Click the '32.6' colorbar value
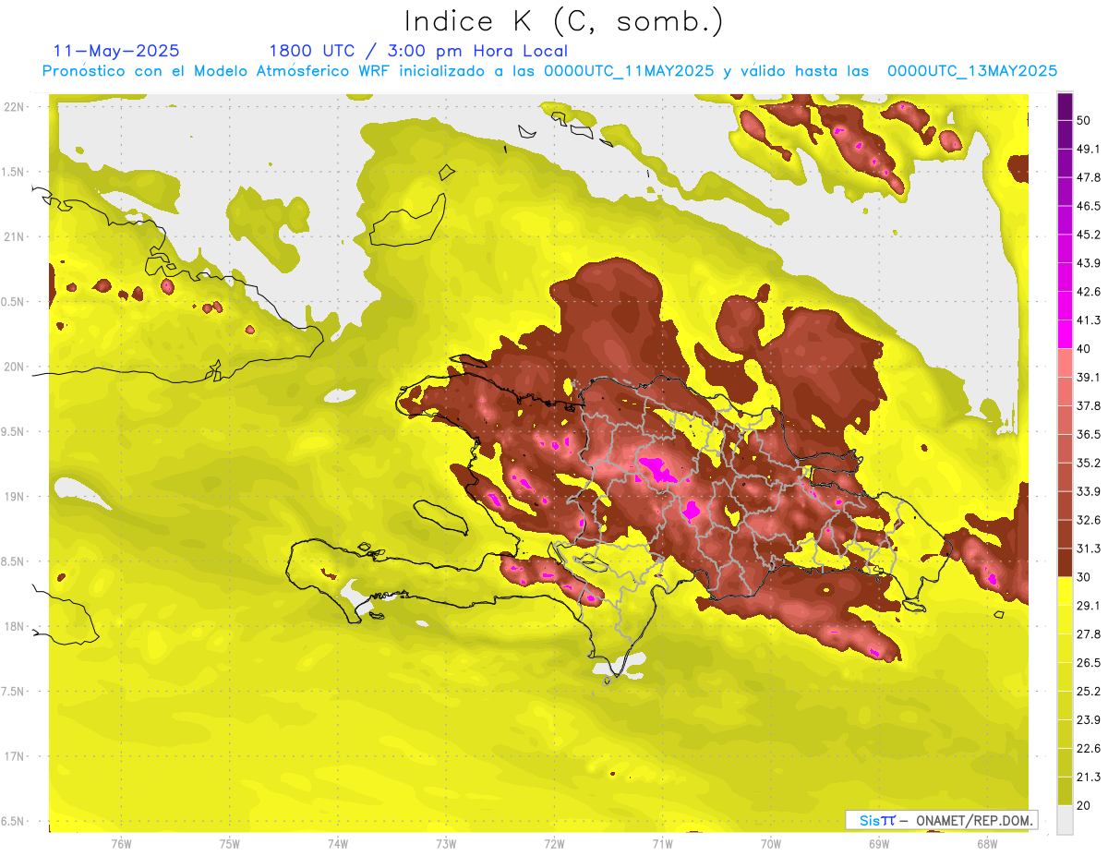The height and width of the screenshot is (856, 1108). 1089,520
